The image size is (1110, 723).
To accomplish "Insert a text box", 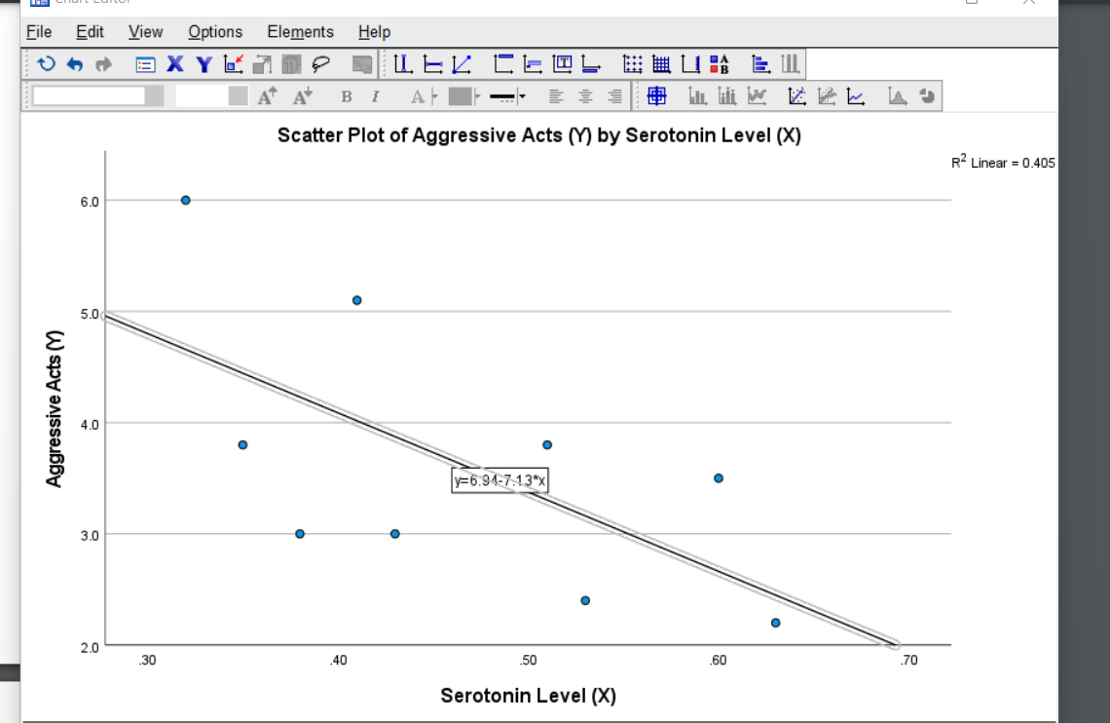I will tap(562, 64).
